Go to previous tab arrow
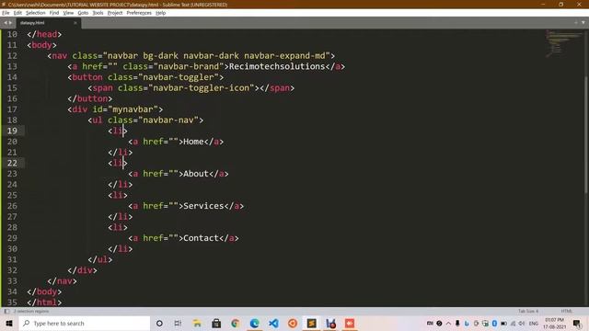 coord(6,23)
